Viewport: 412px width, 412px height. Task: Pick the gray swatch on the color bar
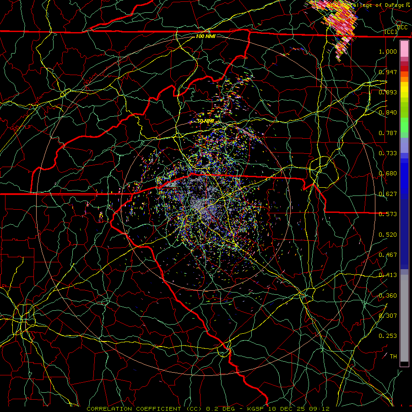click(404, 318)
